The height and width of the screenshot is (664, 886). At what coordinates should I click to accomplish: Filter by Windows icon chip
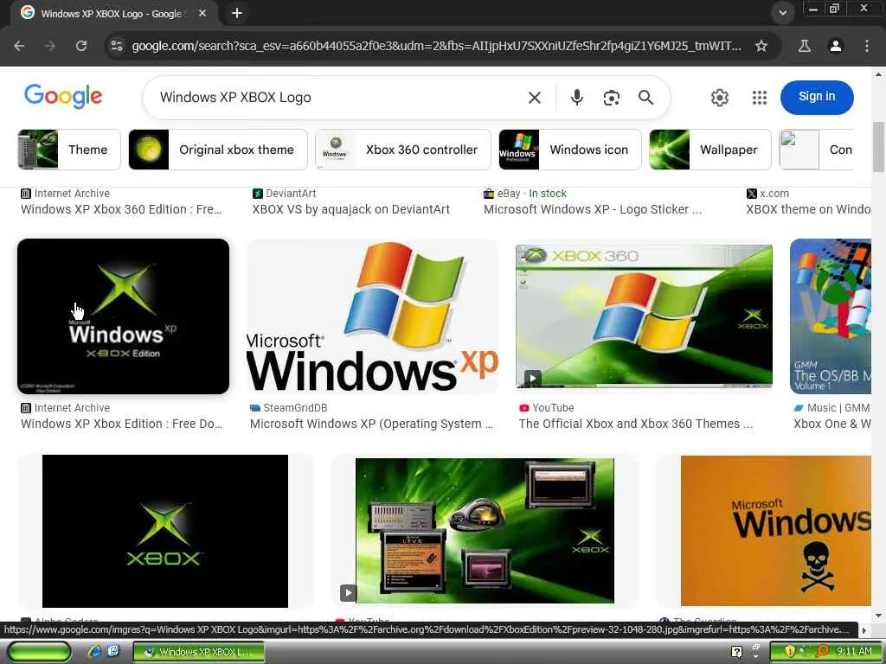(570, 150)
